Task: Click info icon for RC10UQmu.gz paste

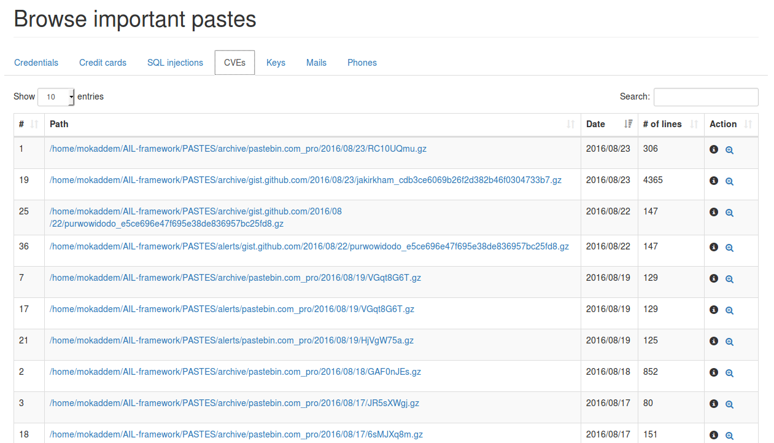Action: coord(714,149)
